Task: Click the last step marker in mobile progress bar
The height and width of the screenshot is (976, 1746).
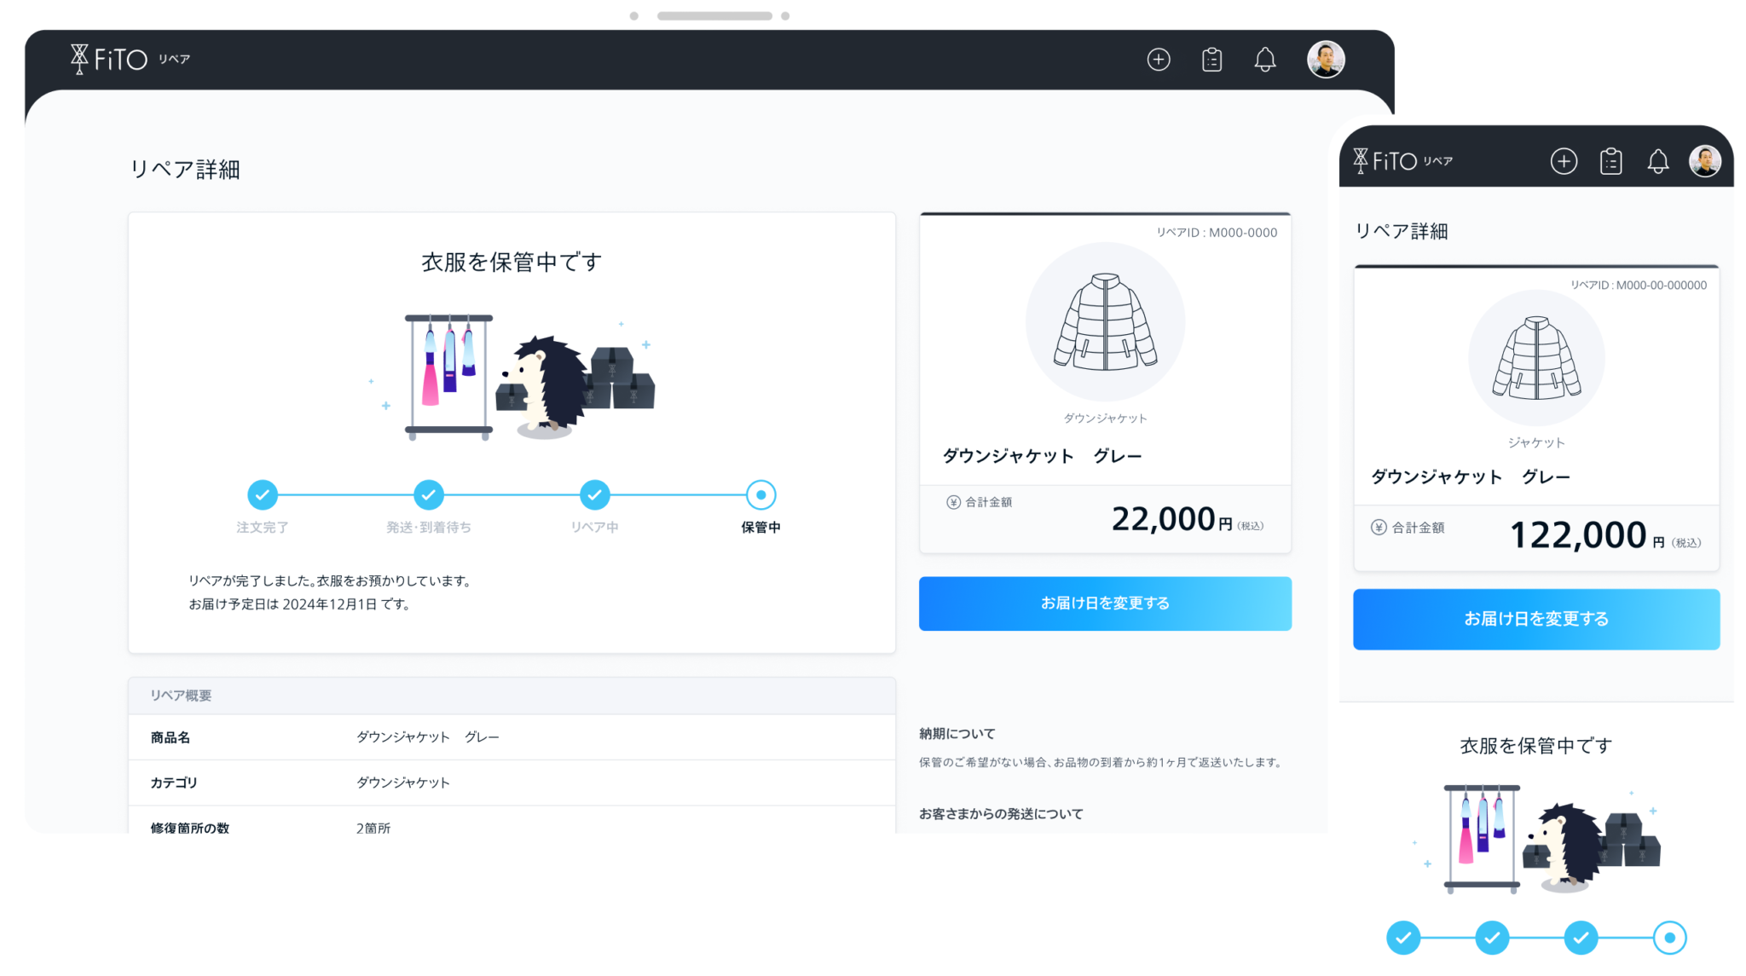Action: point(1669,938)
